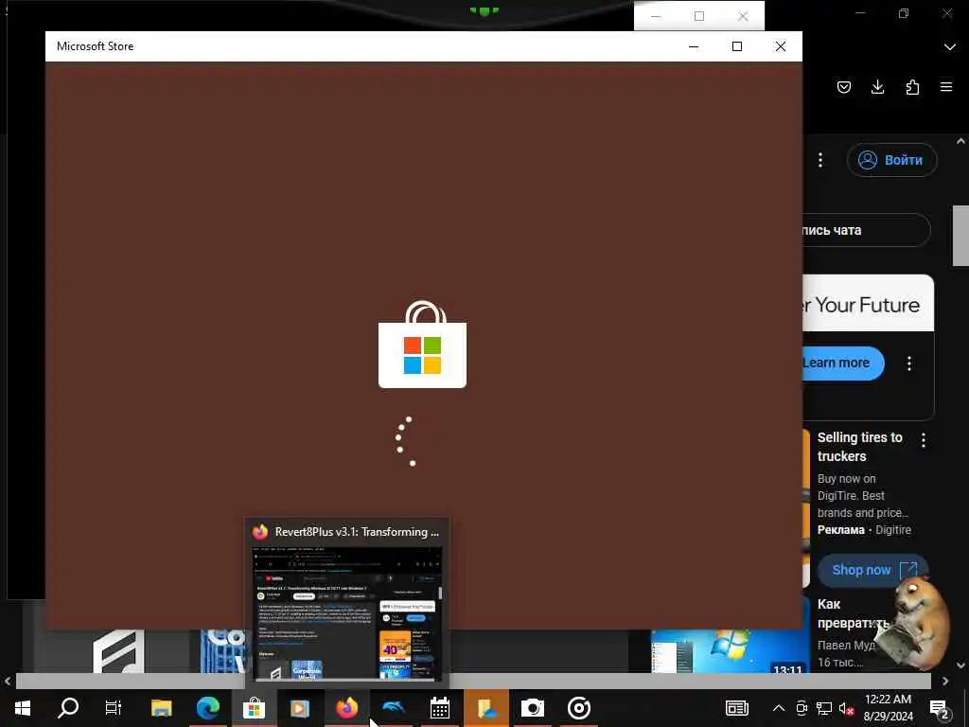The image size is (969, 727).
Task: Click the Firefox vertical scrollbar thumb
Action: click(x=960, y=236)
